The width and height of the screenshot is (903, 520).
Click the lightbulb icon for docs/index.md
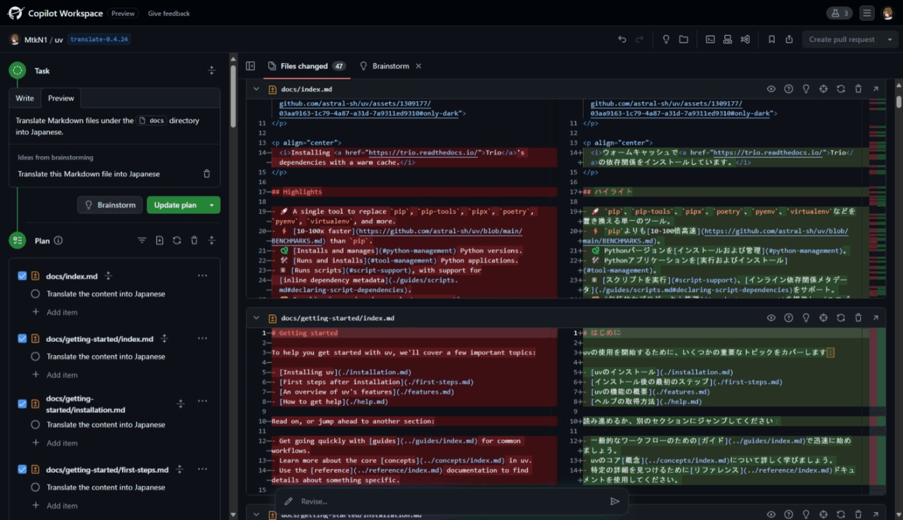click(806, 89)
